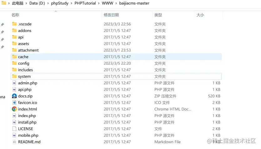Select the mobile.php file icon

14,135
